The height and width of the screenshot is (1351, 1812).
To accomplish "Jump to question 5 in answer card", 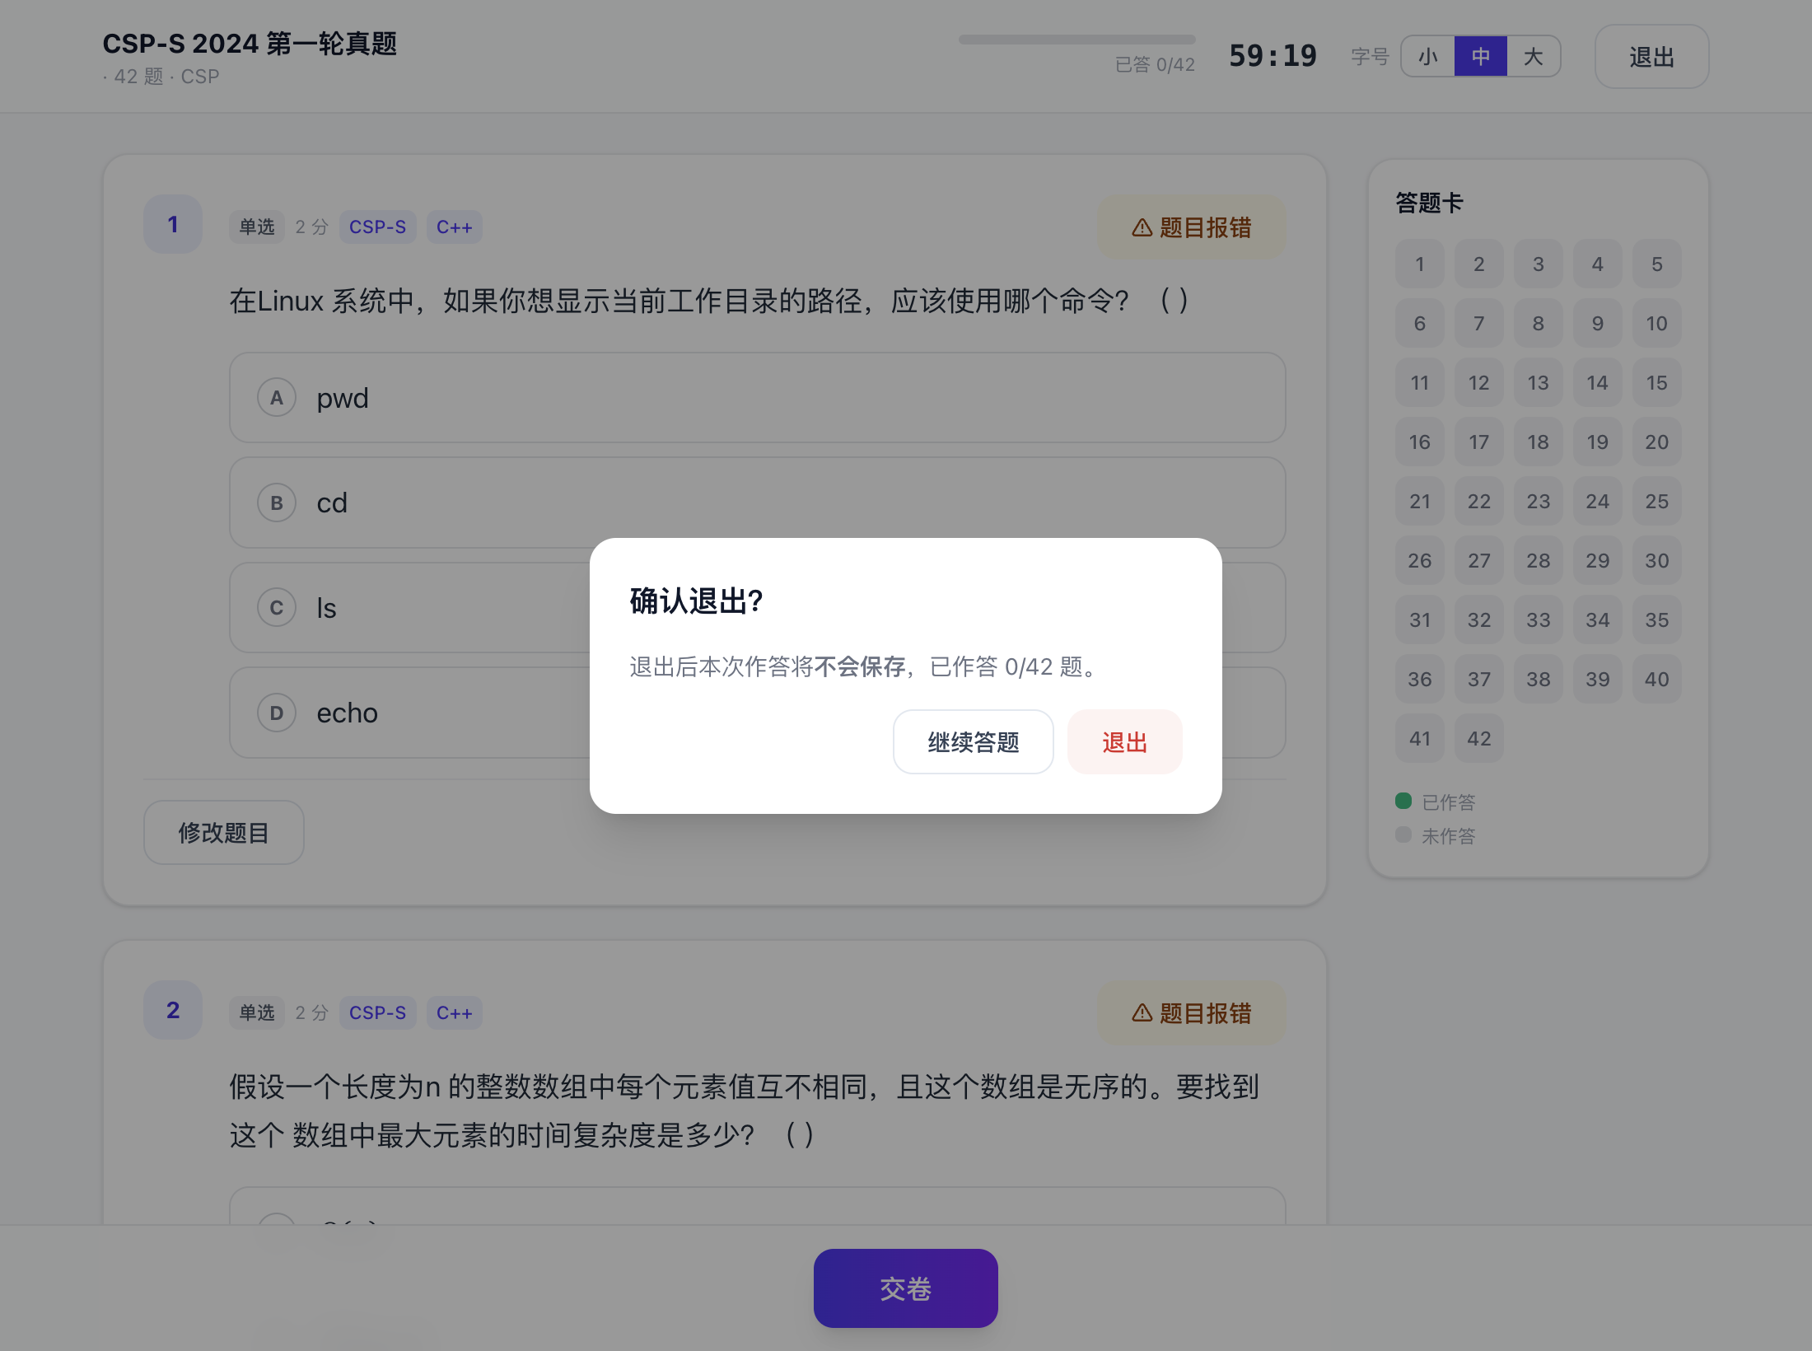I will click(x=1657, y=264).
